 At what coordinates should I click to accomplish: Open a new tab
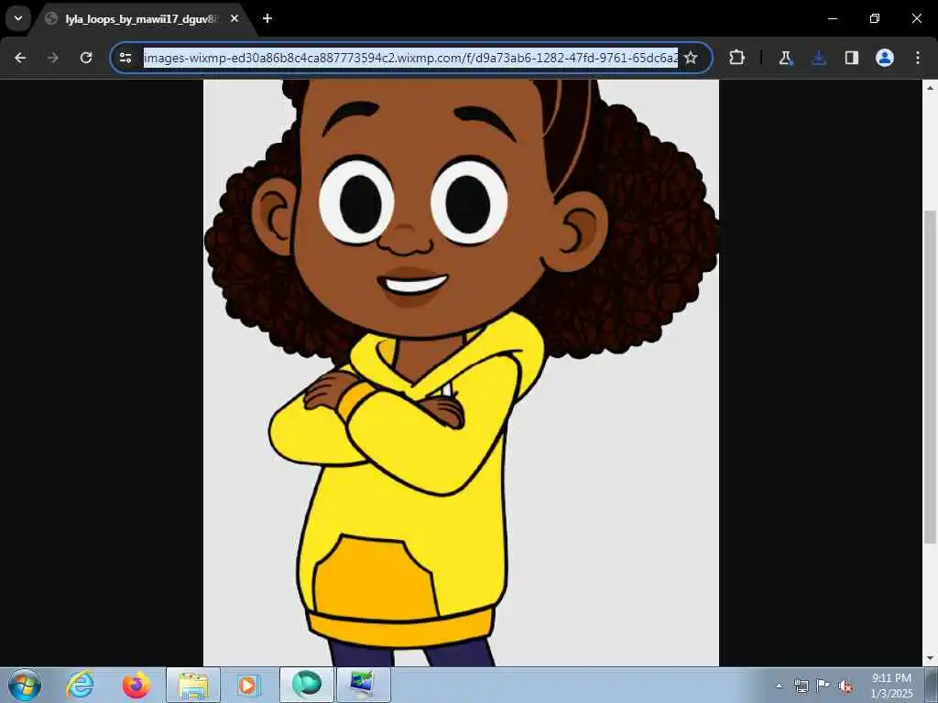pos(267,18)
